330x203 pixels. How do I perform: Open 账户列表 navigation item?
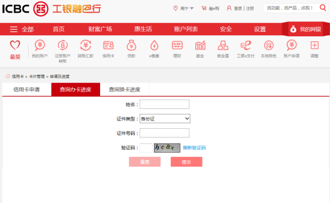(186, 29)
